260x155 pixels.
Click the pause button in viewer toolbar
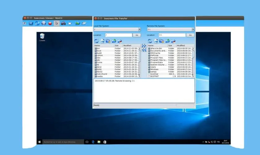pyautogui.click(x=43, y=23)
